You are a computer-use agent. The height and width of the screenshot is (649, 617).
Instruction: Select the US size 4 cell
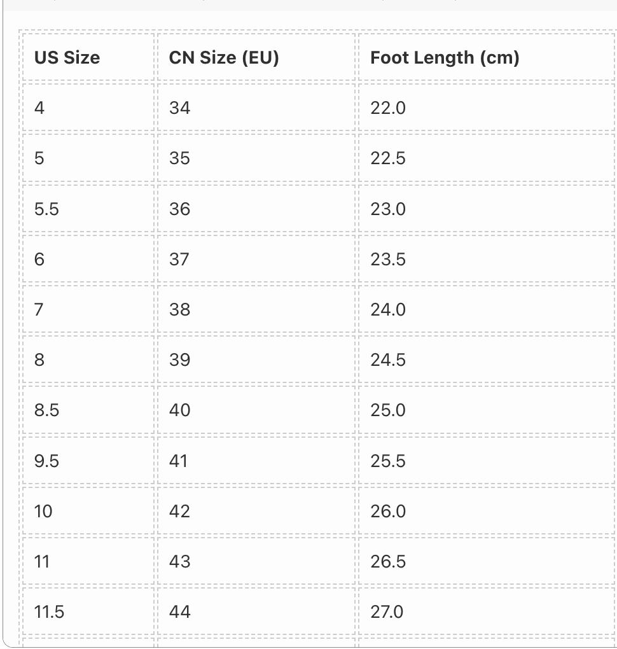click(x=88, y=108)
